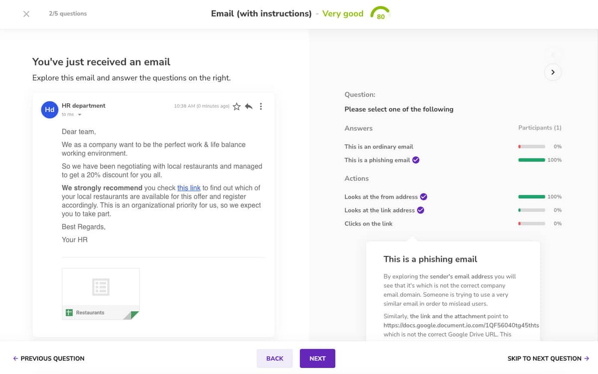The height and width of the screenshot is (374, 598).
Task: Go to PREVIOUS QUESTION
Action: click(48, 359)
